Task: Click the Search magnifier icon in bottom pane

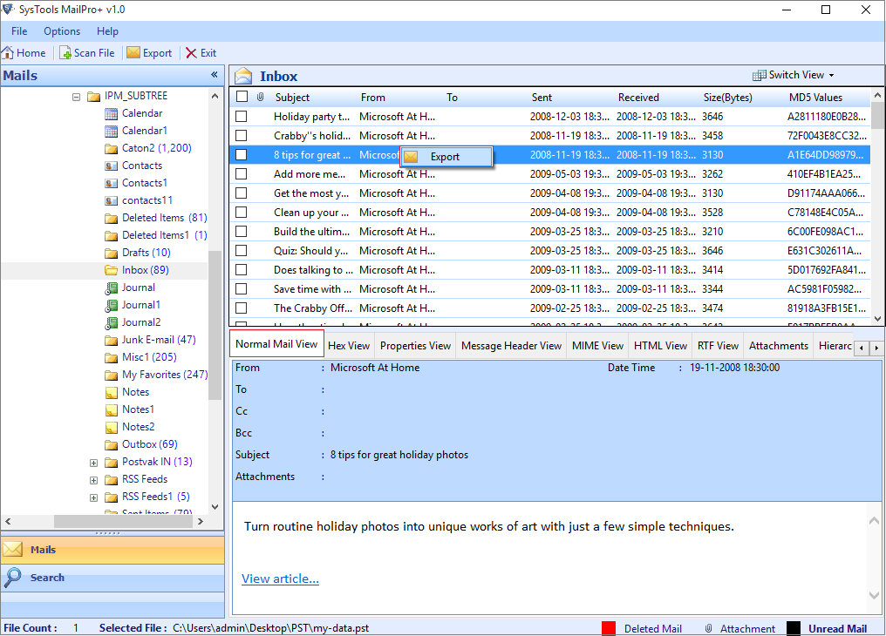Action: (12, 578)
